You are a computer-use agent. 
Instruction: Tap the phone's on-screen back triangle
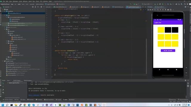pyautogui.click(x=159, y=70)
